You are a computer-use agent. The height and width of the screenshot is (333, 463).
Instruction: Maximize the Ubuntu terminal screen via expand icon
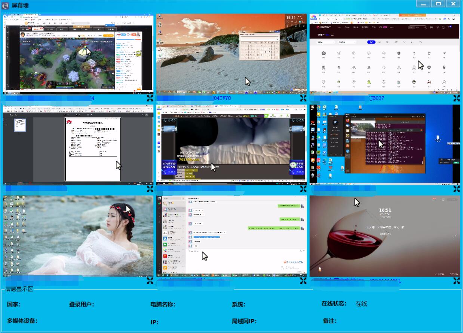point(457,189)
